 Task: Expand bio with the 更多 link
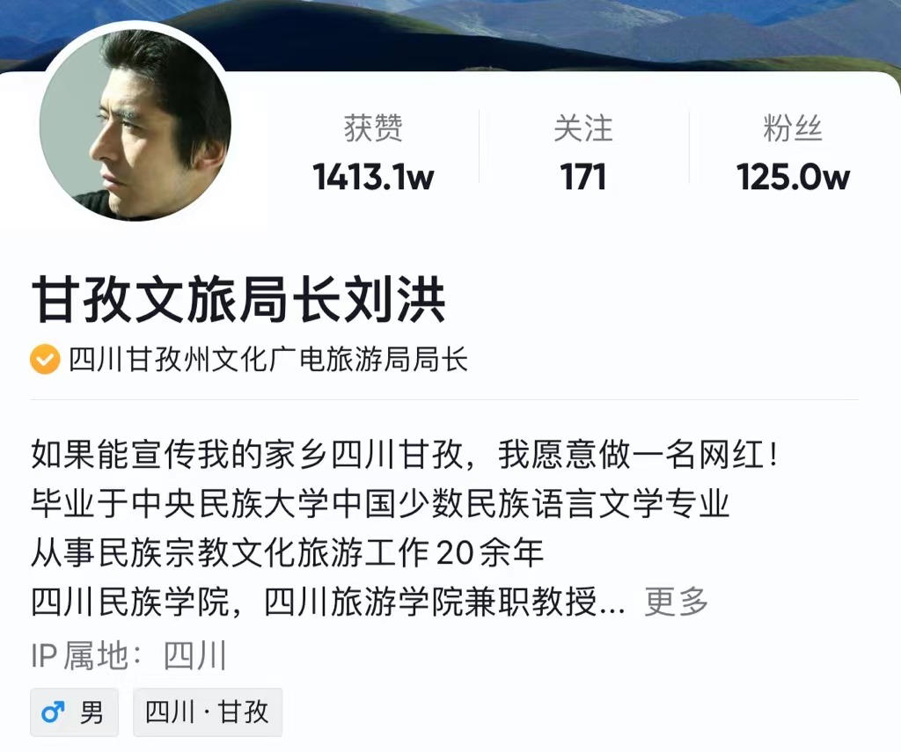click(676, 602)
